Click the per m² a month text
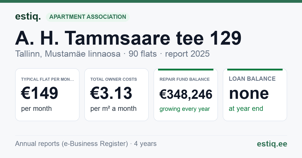Screen dimensions: 302x158 tap(114, 109)
